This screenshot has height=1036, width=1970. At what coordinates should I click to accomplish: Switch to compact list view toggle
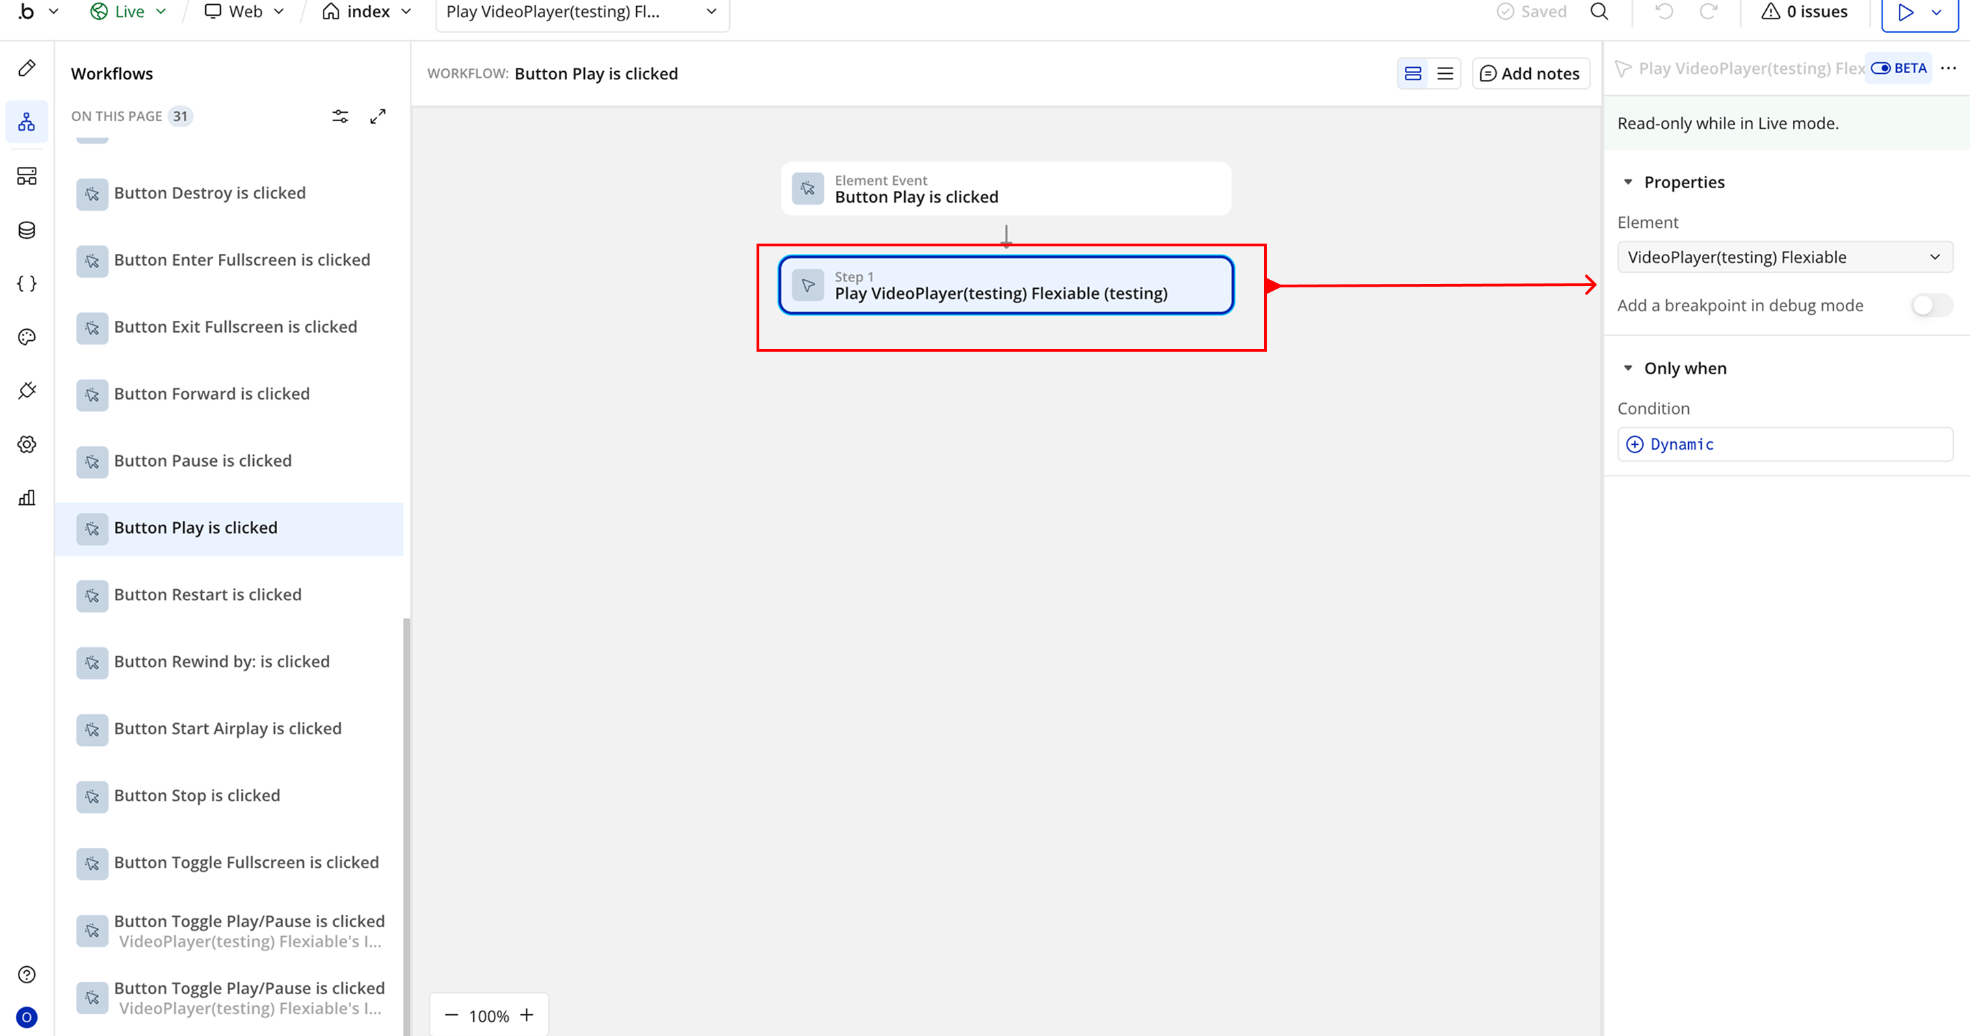(x=1445, y=73)
